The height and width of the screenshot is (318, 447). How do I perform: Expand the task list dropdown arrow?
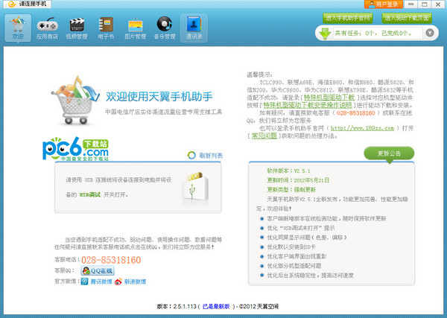pyautogui.click(x=430, y=33)
